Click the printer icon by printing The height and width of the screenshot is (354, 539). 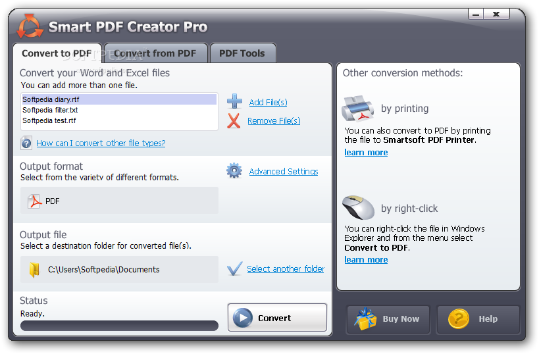click(x=357, y=109)
